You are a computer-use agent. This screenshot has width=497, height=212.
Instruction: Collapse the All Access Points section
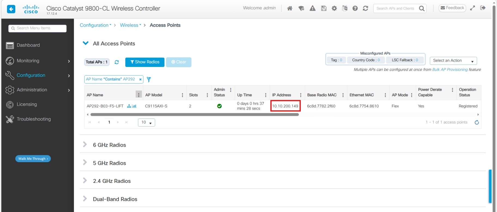[x=86, y=43]
